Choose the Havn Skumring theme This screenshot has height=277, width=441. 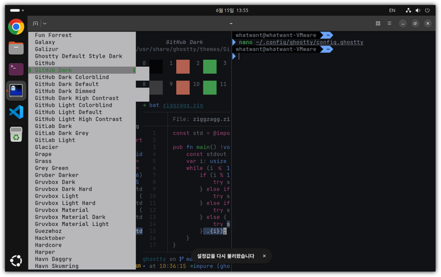tap(82, 266)
